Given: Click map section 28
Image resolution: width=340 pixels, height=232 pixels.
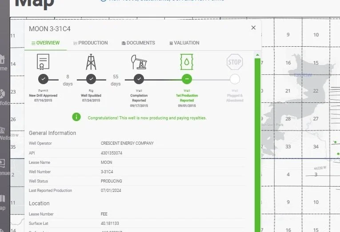Looking at the screenshot, I should [288, 119].
